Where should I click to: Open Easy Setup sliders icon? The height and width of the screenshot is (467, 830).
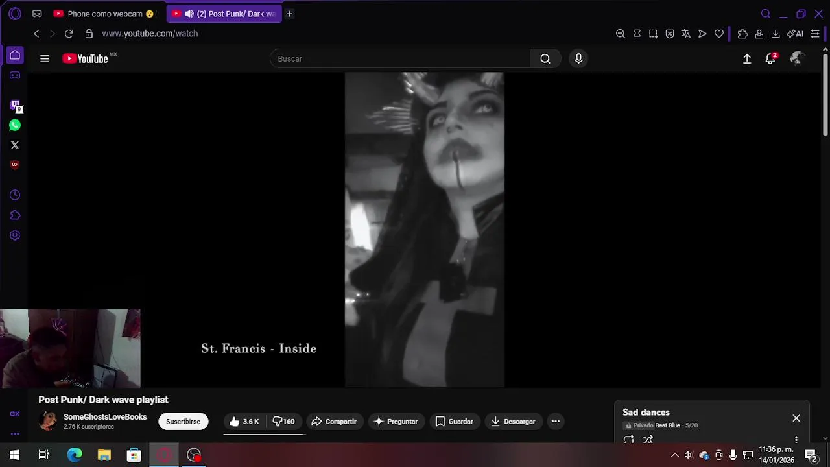(x=815, y=34)
